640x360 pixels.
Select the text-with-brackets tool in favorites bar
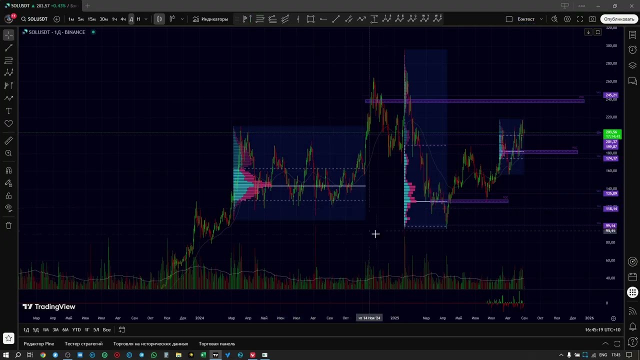coord(374,19)
